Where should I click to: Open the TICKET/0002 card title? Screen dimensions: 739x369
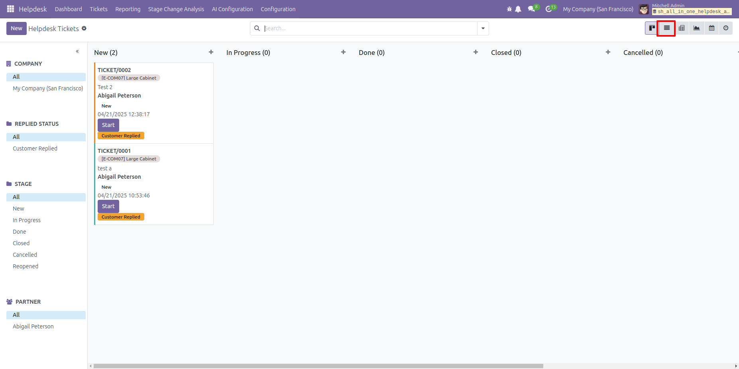coord(114,70)
